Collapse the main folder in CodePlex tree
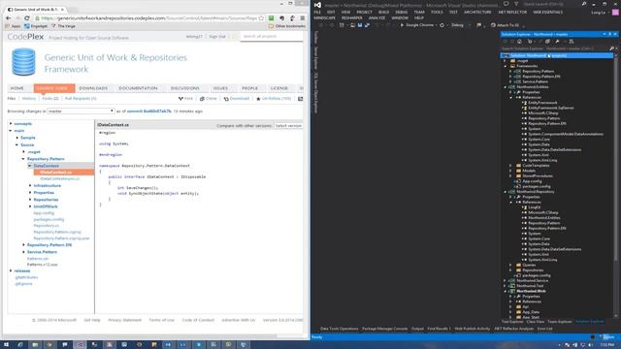 (11, 131)
